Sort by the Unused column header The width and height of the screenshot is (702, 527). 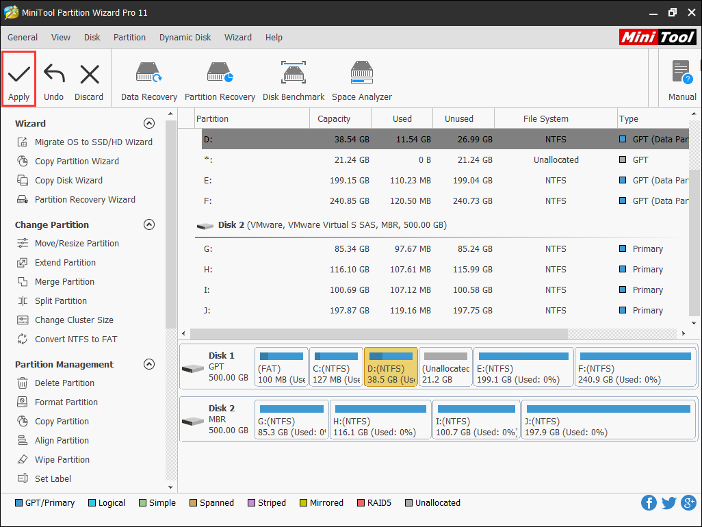point(463,118)
